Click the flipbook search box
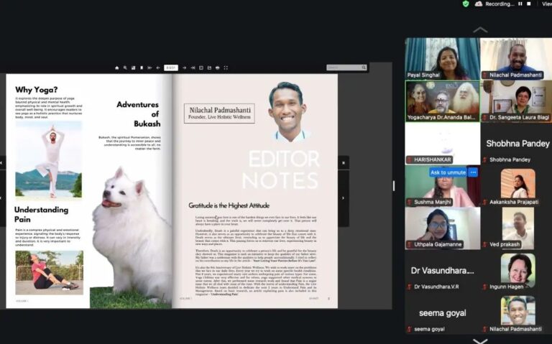Viewport: 552px width, 344px height. pyautogui.click(x=345, y=68)
